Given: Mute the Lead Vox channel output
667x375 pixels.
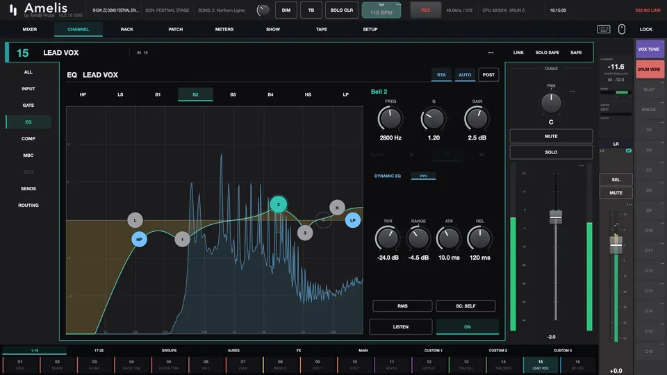Looking at the screenshot, I should [551, 136].
